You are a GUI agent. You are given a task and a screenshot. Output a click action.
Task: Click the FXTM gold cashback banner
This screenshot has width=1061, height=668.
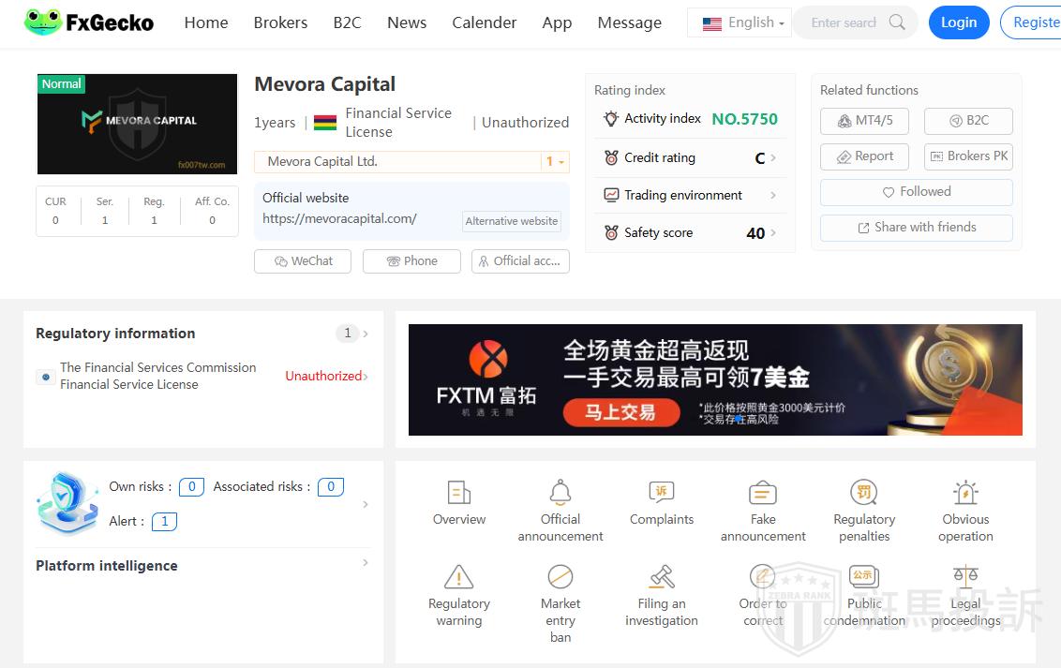(714, 379)
